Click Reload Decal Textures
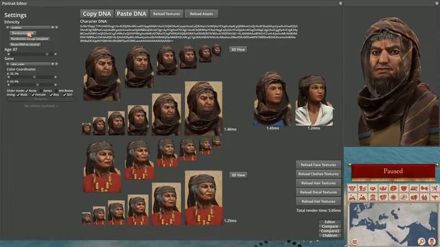 (x=318, y=192)
